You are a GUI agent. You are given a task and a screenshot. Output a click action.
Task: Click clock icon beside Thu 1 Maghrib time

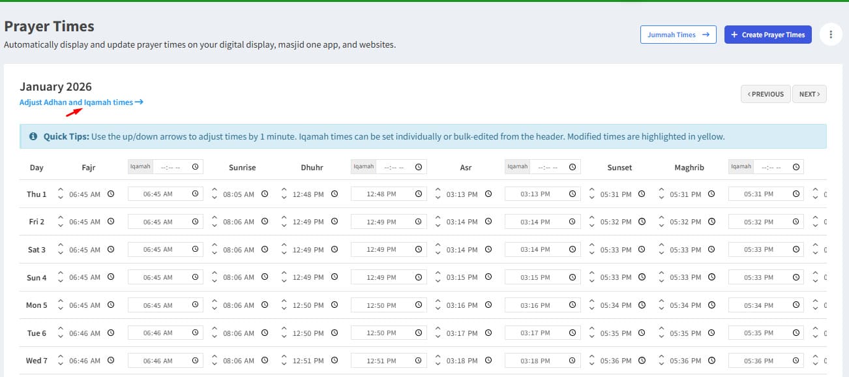pos(712,194)
